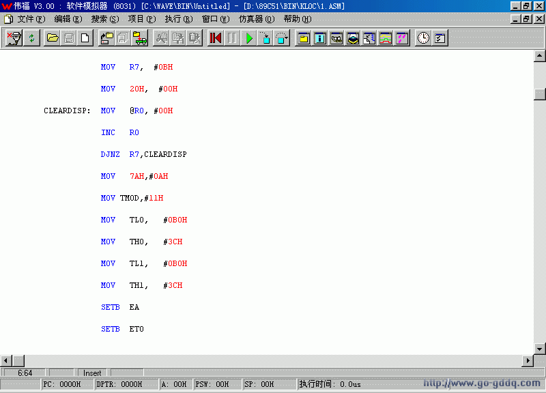
Task: Click the 'SETB ET0' line
Action: click(x=122, y=329)
